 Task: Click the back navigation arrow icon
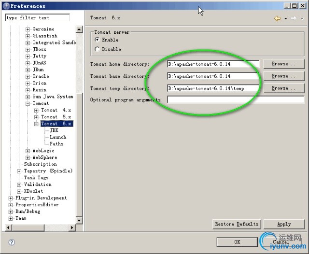click(277, 18)
